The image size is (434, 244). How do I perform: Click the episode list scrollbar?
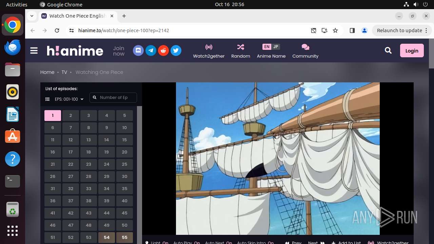coord(139,175)
